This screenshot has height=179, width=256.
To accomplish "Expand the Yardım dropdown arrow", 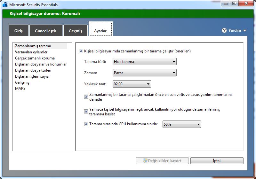I will [245, 31].
